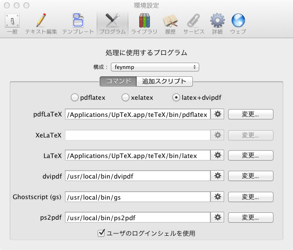
Task: Open the 履歴 (History) preferences pane
Action: click(169, 23)
